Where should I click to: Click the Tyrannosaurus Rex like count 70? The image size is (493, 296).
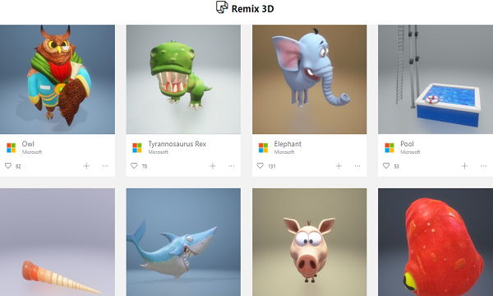click(x=145, y=166)
